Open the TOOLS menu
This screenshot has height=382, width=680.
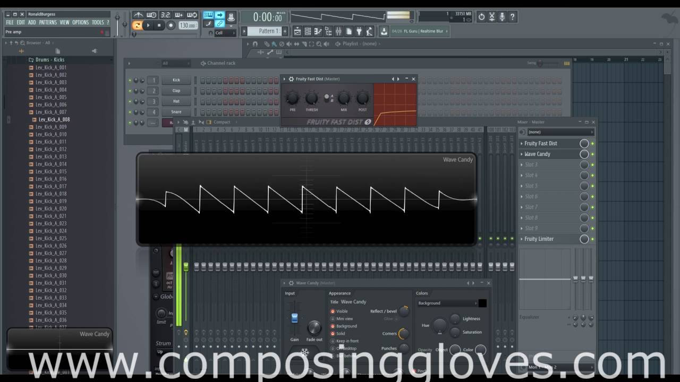tap(98, 22)
